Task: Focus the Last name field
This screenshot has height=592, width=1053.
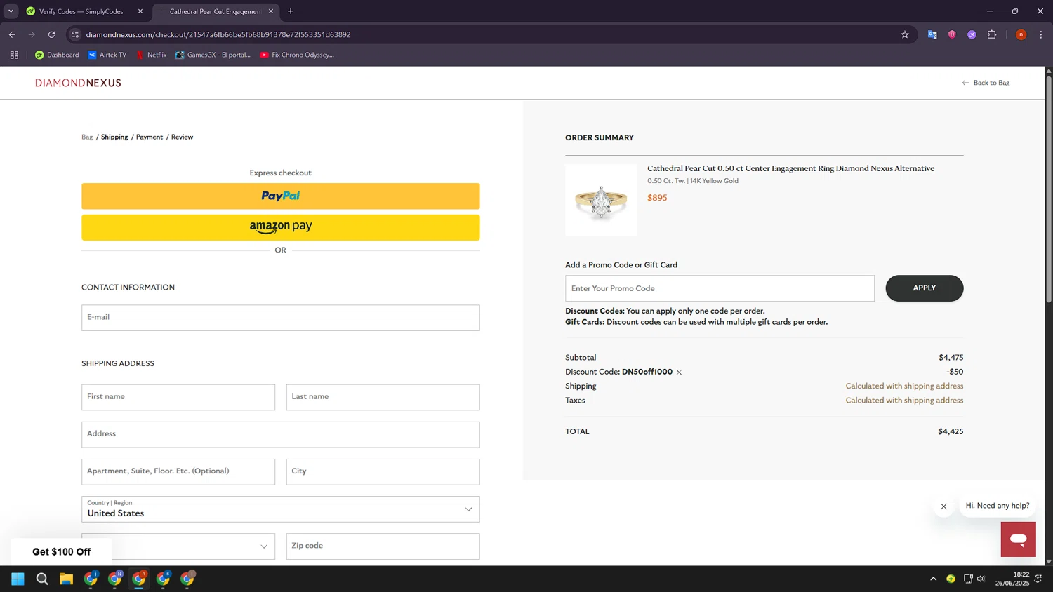Action: tap(383, 397)
